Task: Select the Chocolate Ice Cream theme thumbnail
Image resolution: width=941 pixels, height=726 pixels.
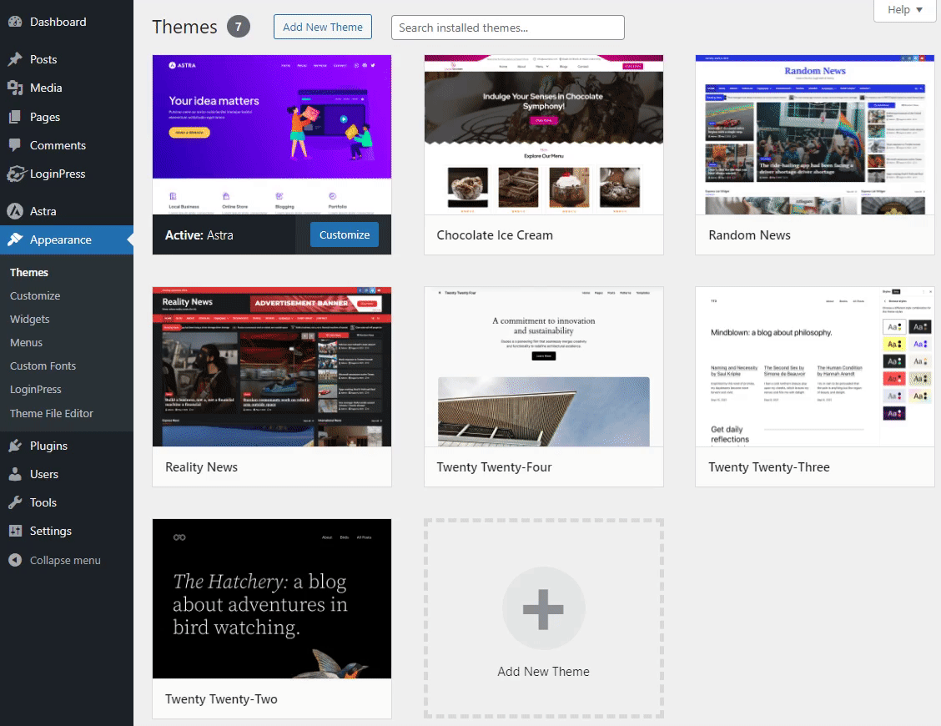Action: (x=544, y=134)
